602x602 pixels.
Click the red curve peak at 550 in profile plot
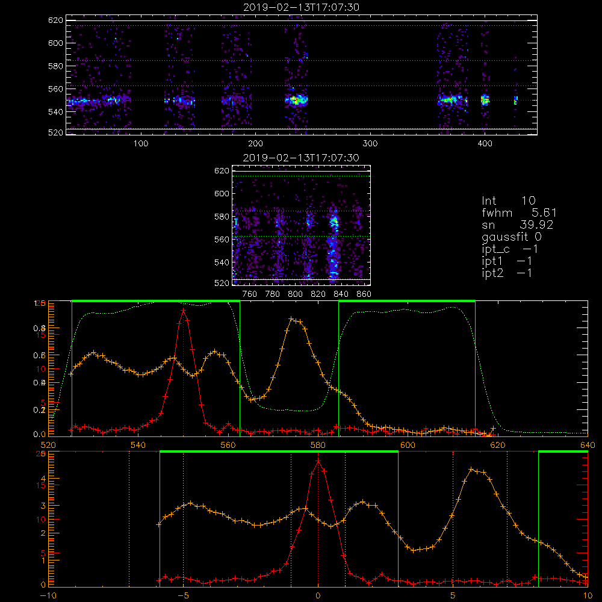click(184, 310)
